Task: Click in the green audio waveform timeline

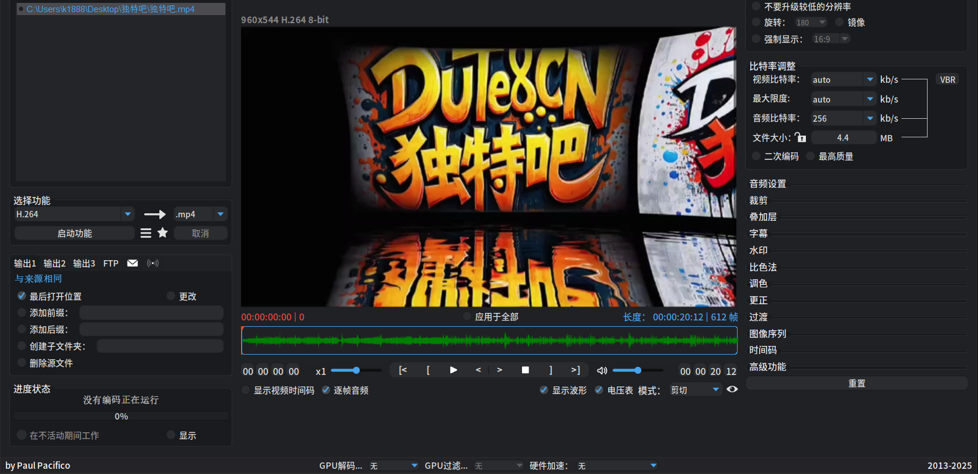Action: tap(489, 340)
